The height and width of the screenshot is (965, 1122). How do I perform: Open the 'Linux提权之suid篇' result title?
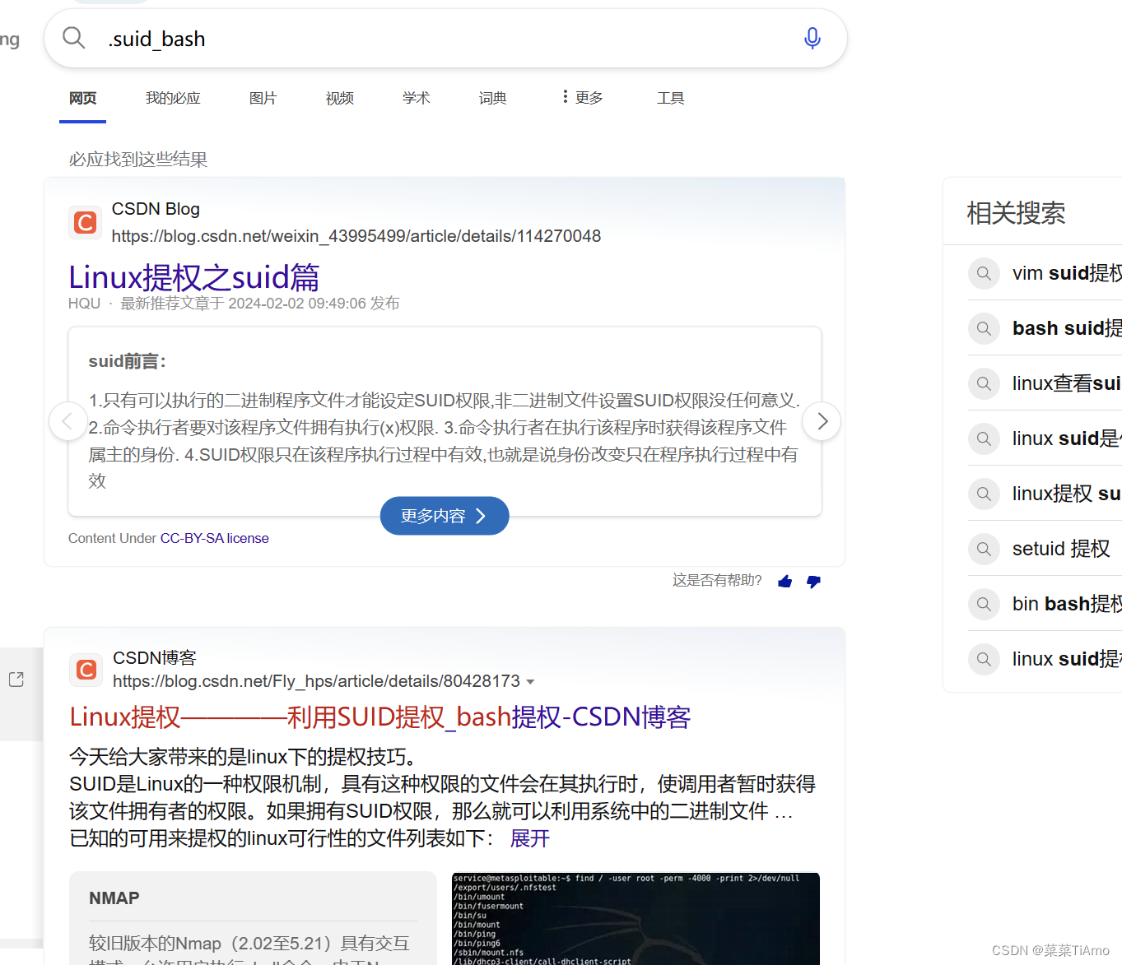[x=194, y=277]
